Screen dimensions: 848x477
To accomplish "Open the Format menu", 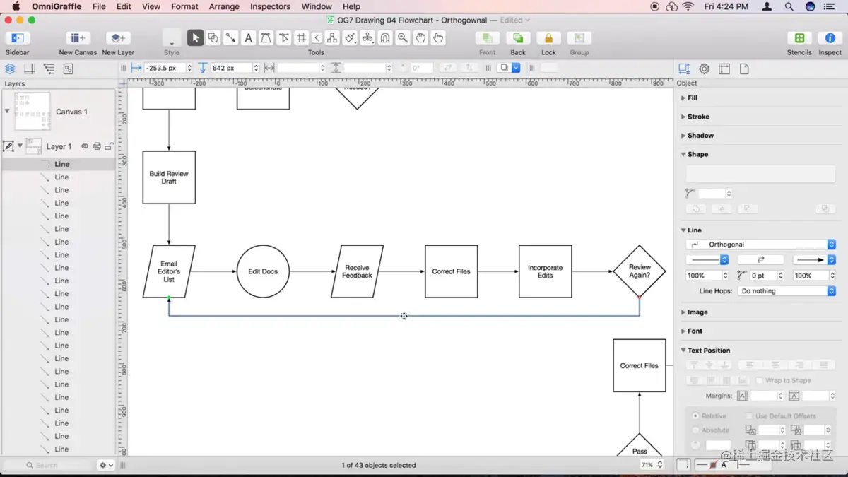I will [184, 6].
